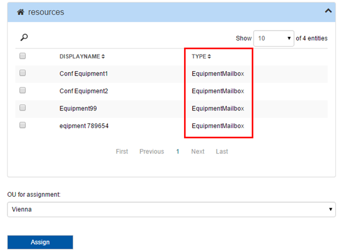Click the Equipment99 display name
Image resolution: width=342 pixels, height=252 pixels.
pyautogui.click(x=76, y=108)
